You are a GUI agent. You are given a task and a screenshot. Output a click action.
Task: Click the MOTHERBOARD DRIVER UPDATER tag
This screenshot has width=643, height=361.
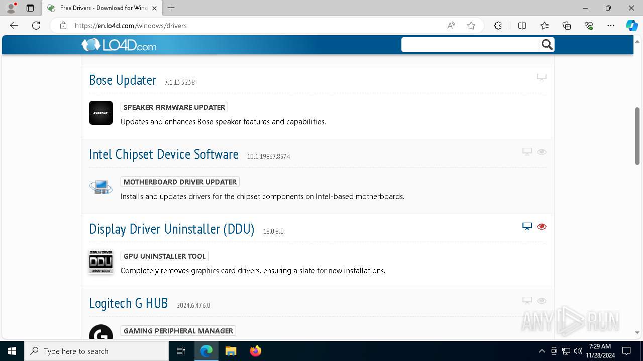[180, 182]
